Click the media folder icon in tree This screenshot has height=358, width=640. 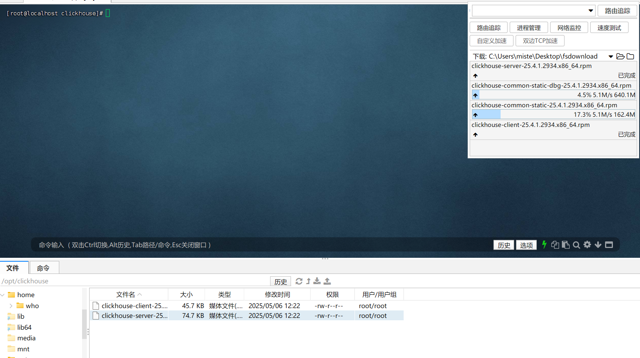click(x=11, y=338)
